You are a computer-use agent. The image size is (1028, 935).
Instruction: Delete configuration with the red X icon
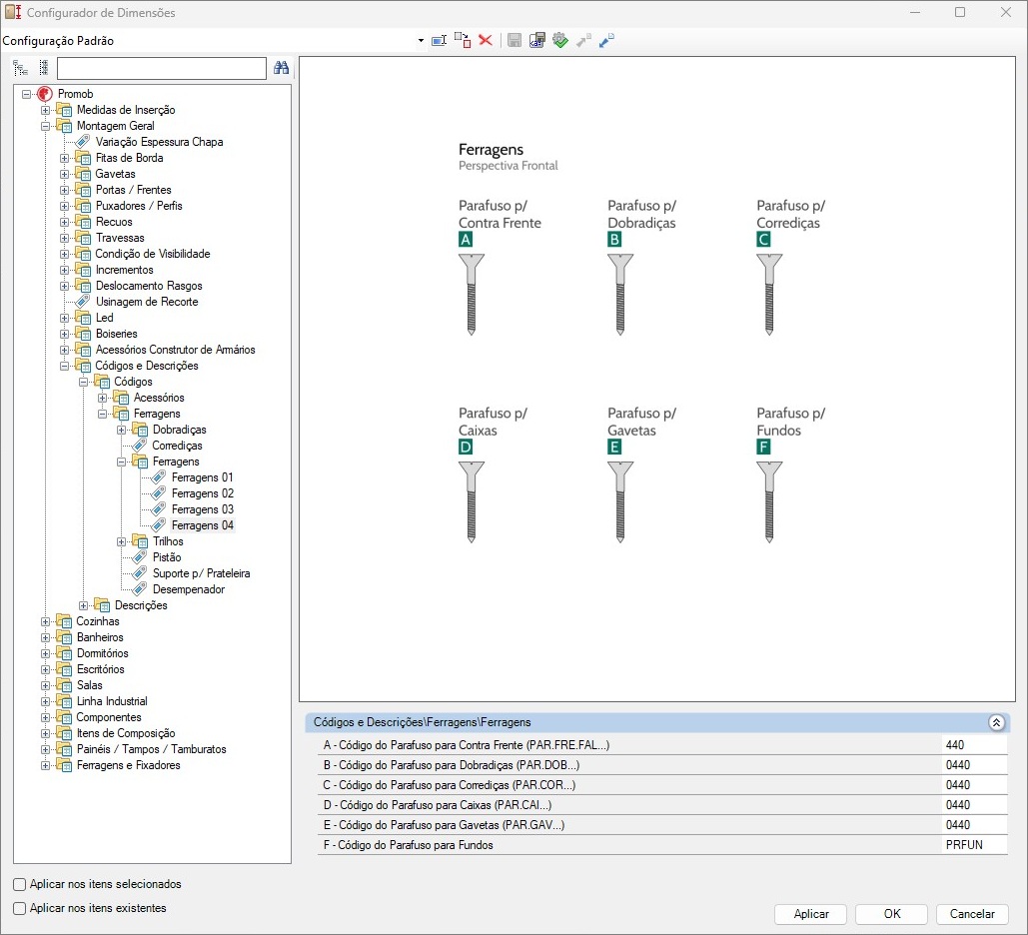click(486, 40)
